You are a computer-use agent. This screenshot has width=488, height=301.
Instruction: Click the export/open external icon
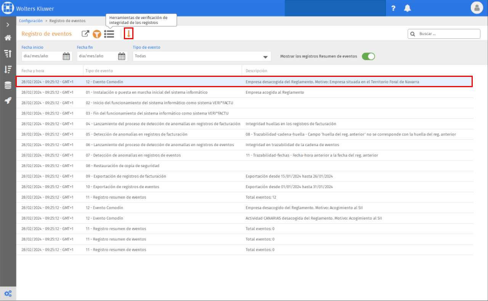coord(86,34)
